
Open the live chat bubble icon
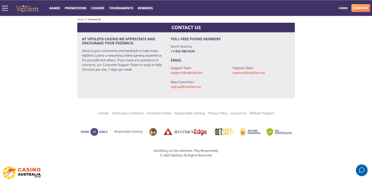click(x=362, y=170)
